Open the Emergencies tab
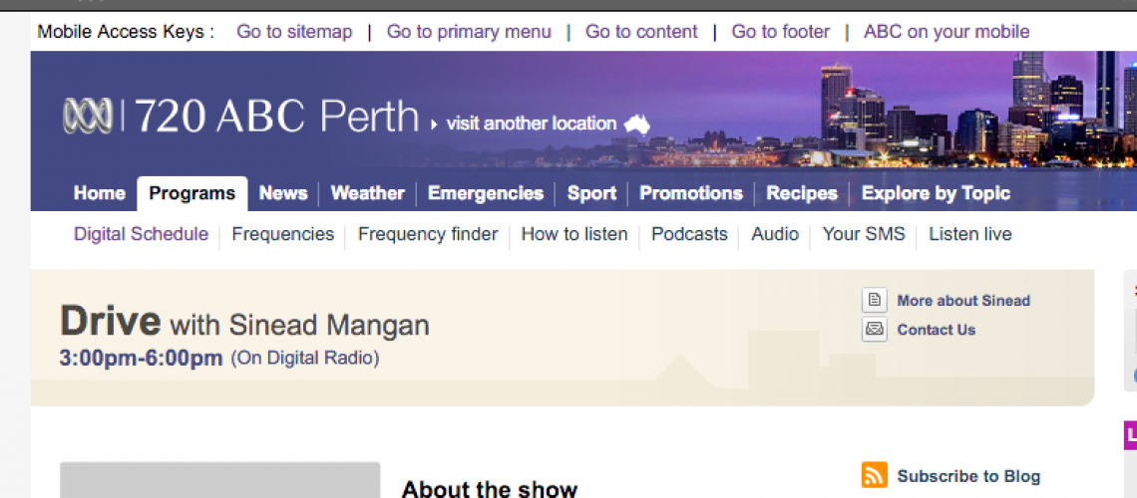The image size is (1137, 498). point(486,193)
